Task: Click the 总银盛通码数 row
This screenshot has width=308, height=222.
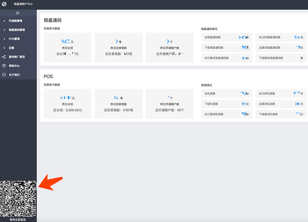Action: [x=227, y=37]
